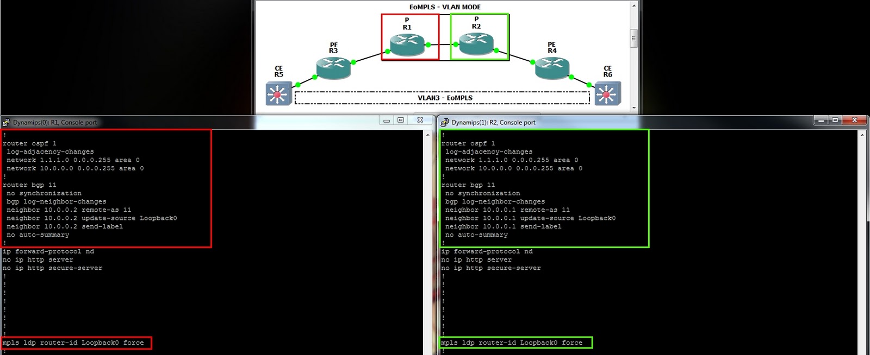Select the CE R6 switch icon
The image size is (870, 355).
[x=608, y=93]
